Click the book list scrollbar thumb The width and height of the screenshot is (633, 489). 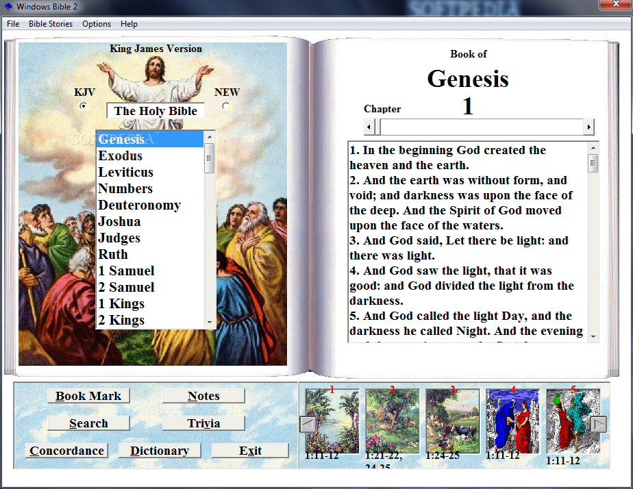pyautogui.click(x=209, y=158)
